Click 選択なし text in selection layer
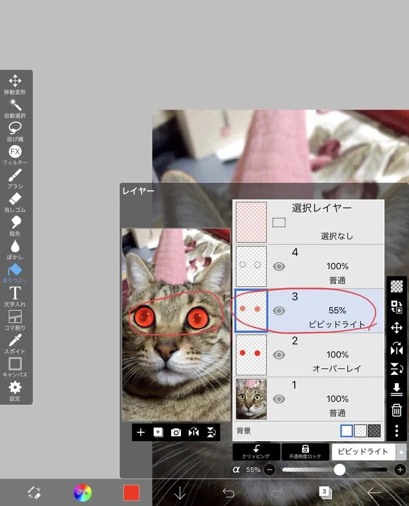409x506 pixels. [x=337, y=236]
